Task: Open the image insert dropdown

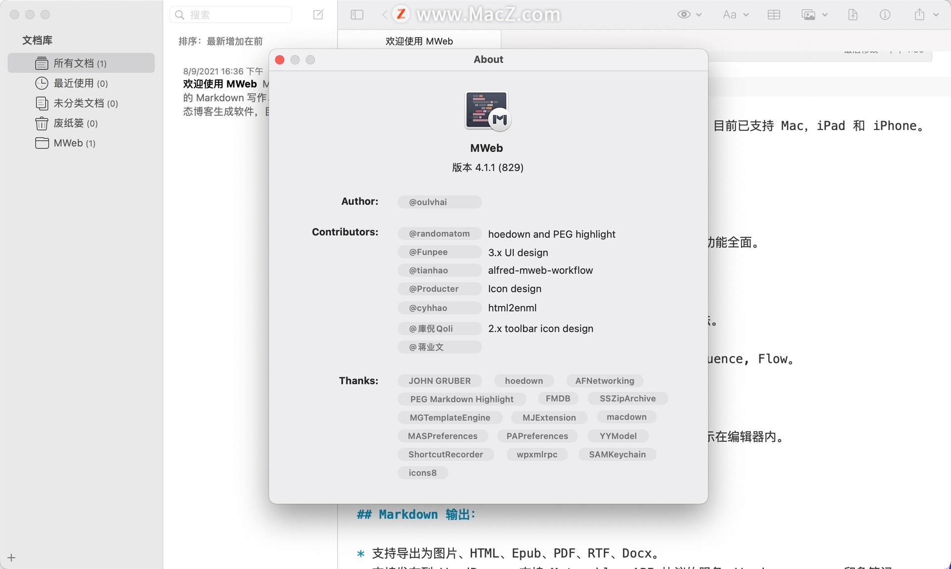Action: [x=814, y=15]
